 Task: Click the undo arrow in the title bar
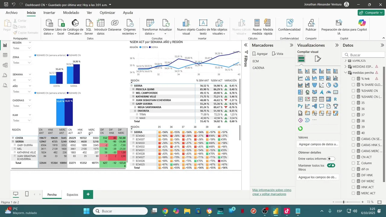point(14,5)
